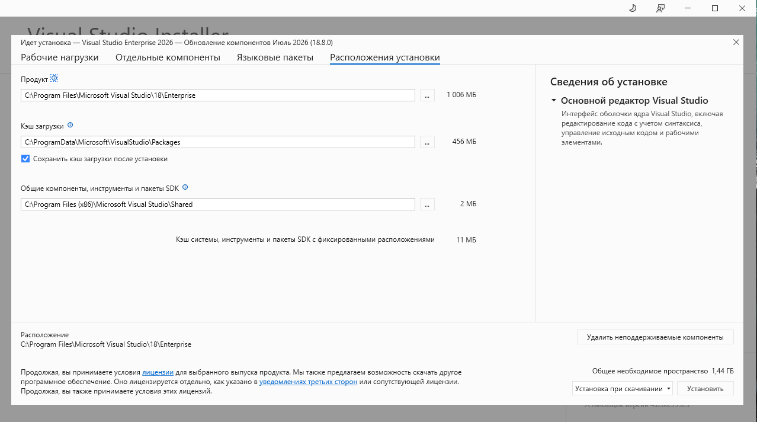The image size is (757, 422).
Task: Browse for download cache path
Action: click(428, 142)
